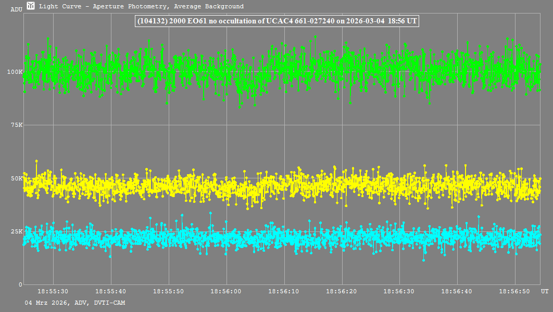Click the 100K y-axis label
The height and width of the screenshot is (312, 553).
click(x=15, y=72)
